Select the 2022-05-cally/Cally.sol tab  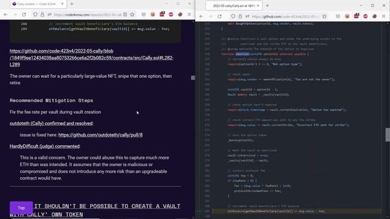click(234, 5)
